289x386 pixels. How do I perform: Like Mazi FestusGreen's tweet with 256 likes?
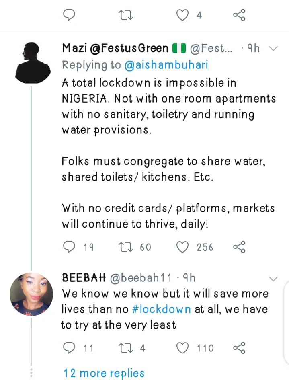[x=183, y=247]
